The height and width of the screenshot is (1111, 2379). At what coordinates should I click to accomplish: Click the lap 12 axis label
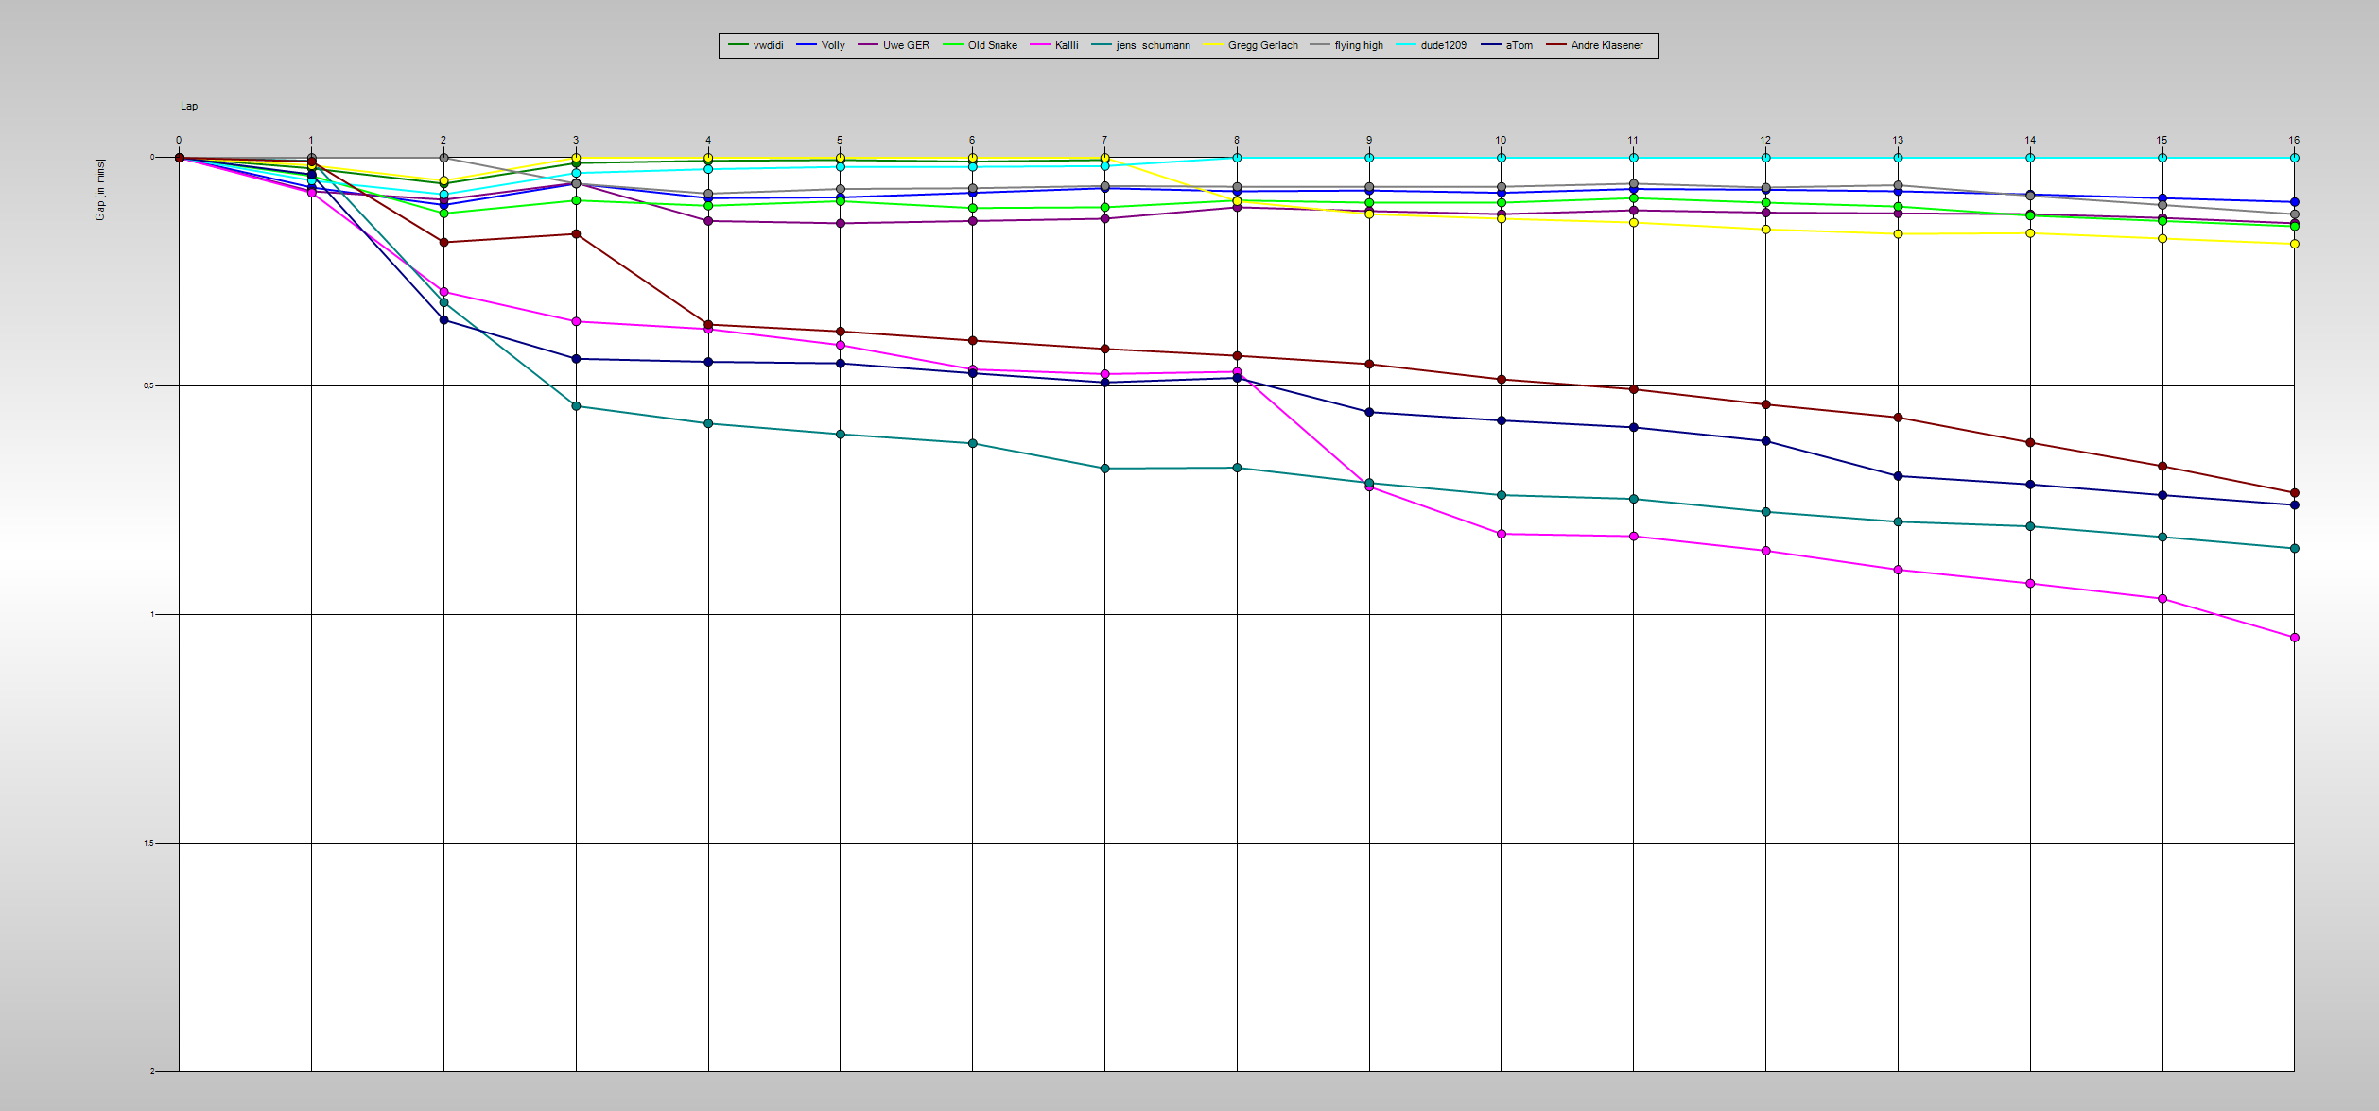1765,140
